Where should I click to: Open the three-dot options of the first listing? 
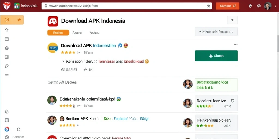tap(235, 45)
